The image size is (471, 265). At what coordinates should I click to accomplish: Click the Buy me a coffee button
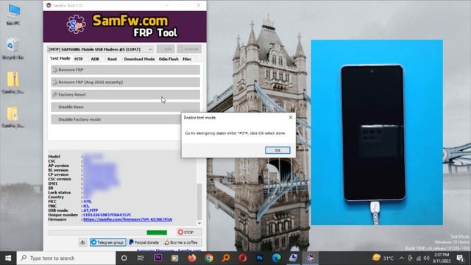(182, 242)
